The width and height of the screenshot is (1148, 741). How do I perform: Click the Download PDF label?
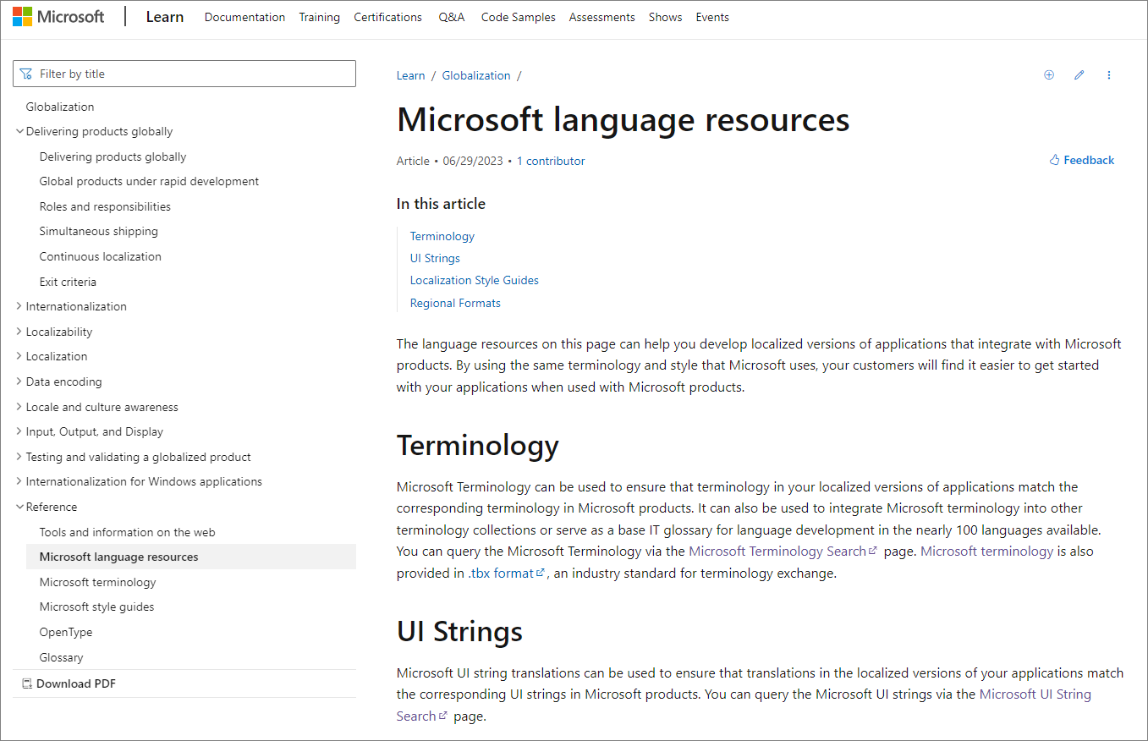(76, 683)
